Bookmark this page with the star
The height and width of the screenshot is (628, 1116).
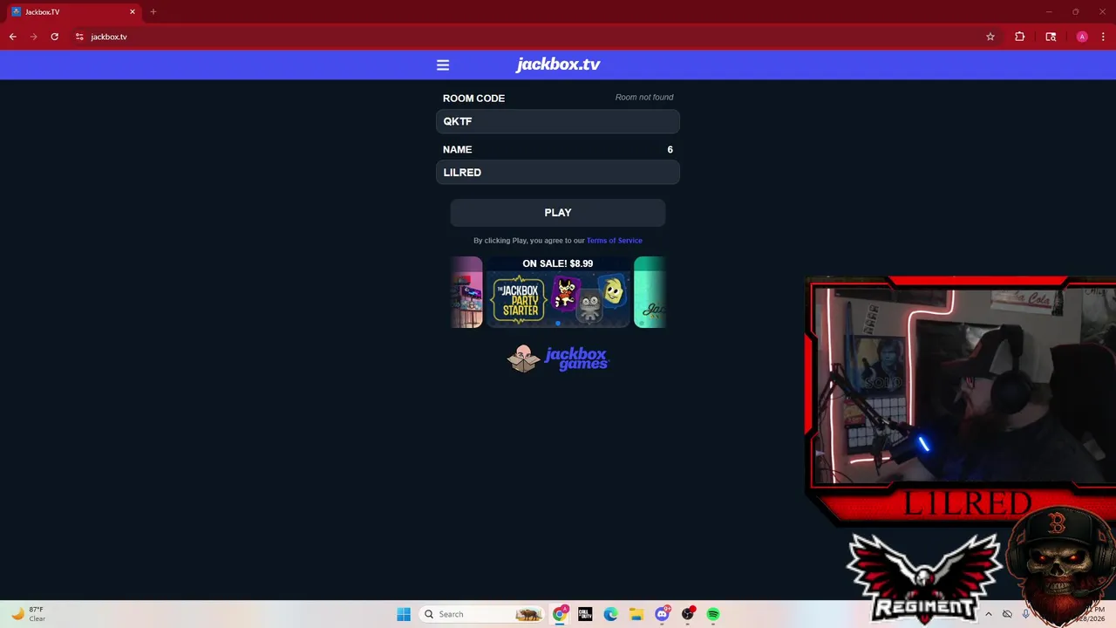point(990,37)
